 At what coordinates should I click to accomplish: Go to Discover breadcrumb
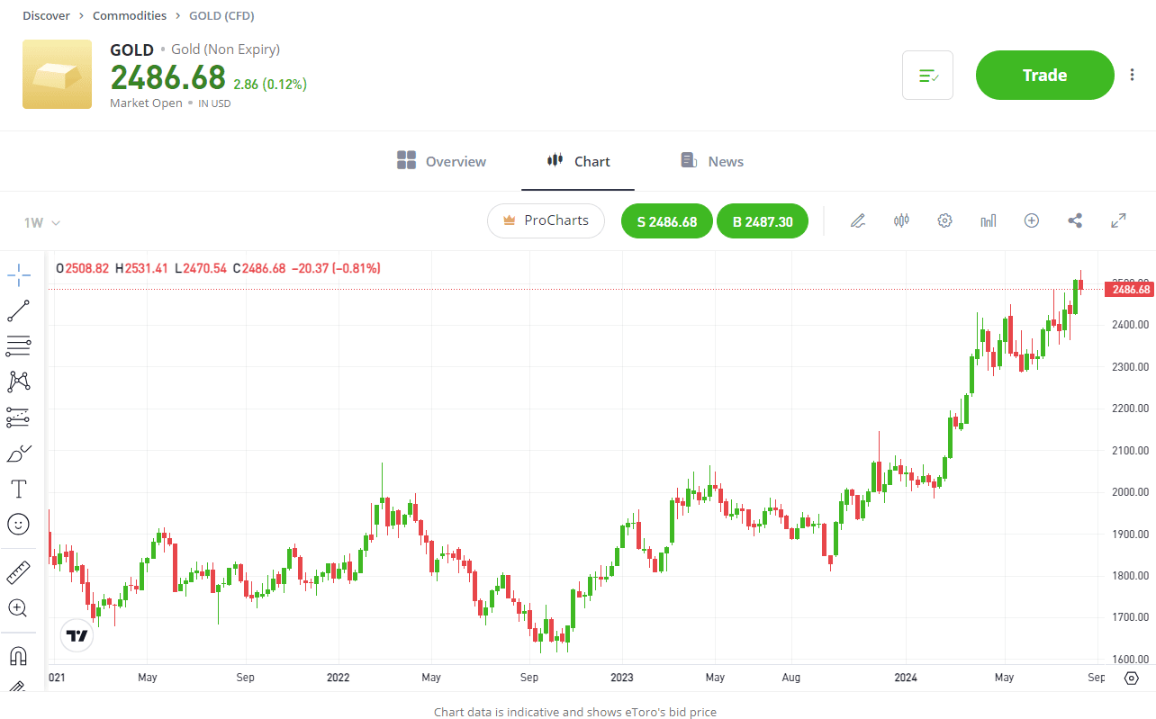tap(46, 15)
